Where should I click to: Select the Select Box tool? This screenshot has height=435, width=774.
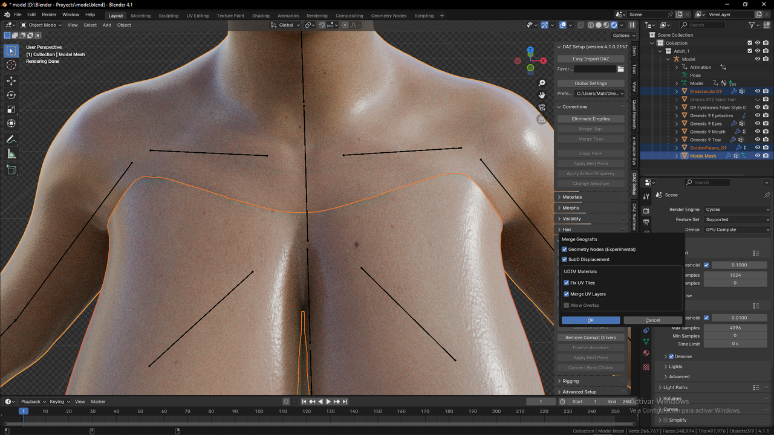[11, 51]
